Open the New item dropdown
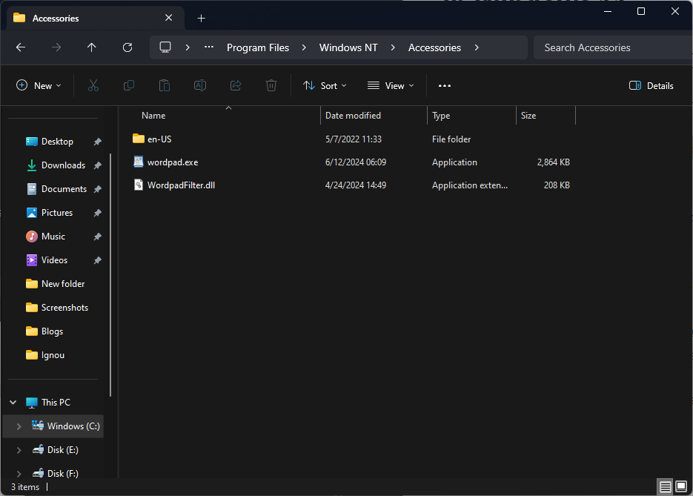Viewport: 693px width, 496px height. coord(39,86)
